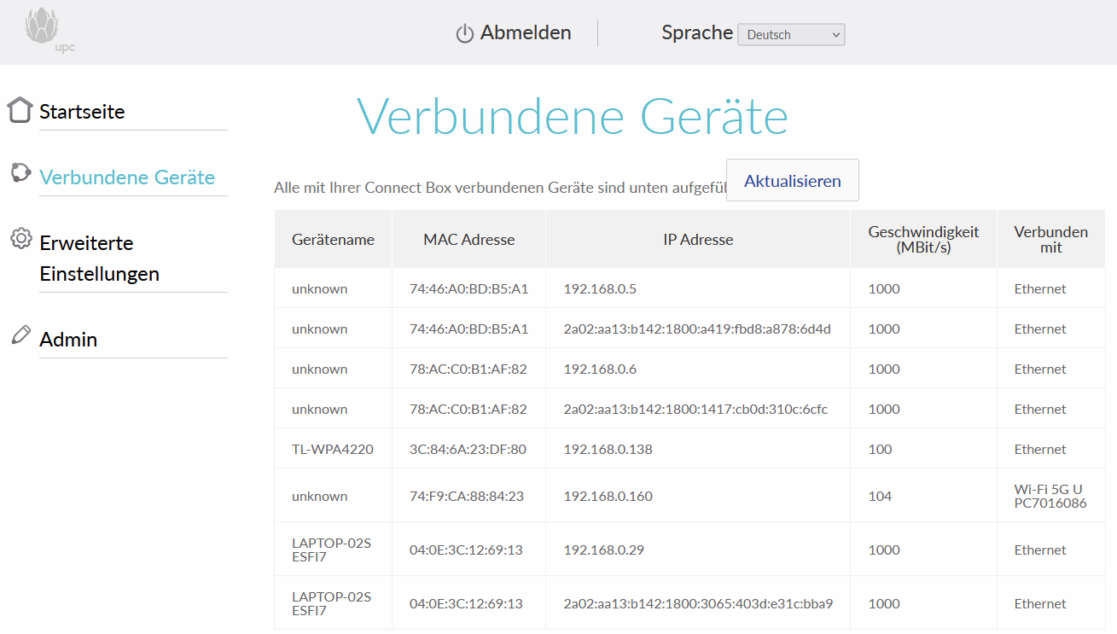Click the gear icon for Erweiterte Einstellungen
The image size is (1117, 634).
tap(20, 239)
